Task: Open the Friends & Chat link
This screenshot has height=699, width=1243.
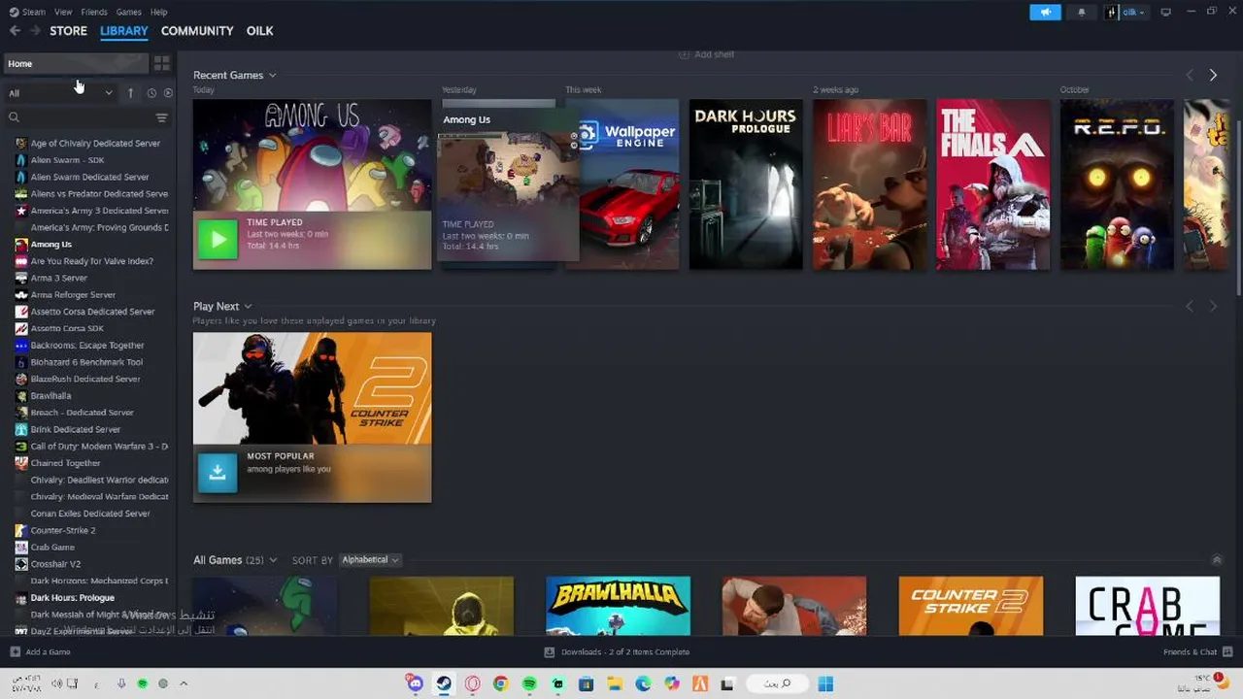Action: 1190,652
